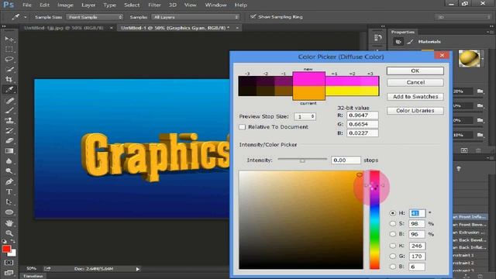Click the current orange color swatch
This screenshot has height=279, width=496.
click(x=308, y=93)
